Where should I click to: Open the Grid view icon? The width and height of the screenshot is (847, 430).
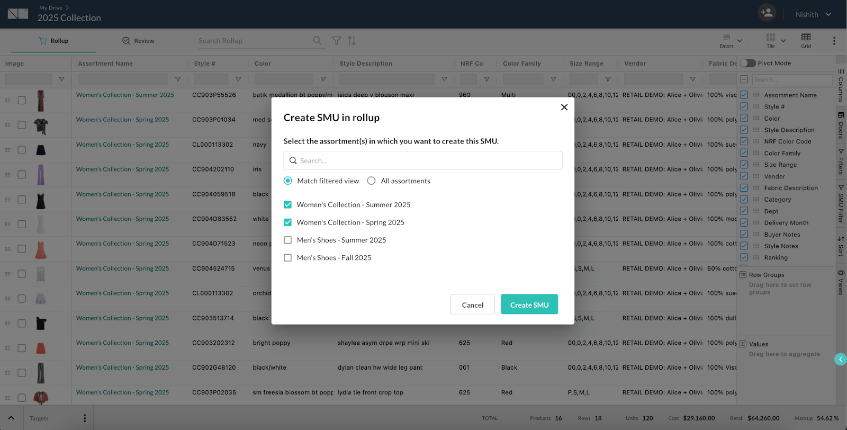click(806, 40)
